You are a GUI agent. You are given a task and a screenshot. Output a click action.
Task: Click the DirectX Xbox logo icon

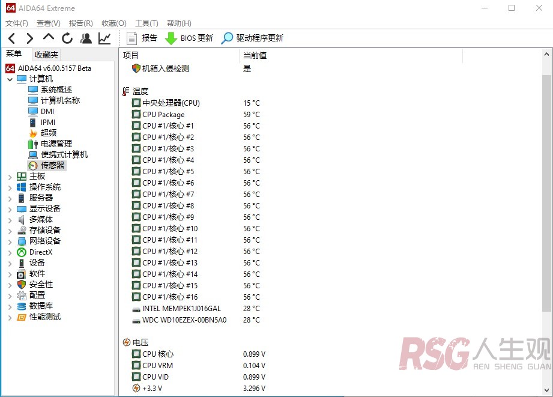pos(22,252)
